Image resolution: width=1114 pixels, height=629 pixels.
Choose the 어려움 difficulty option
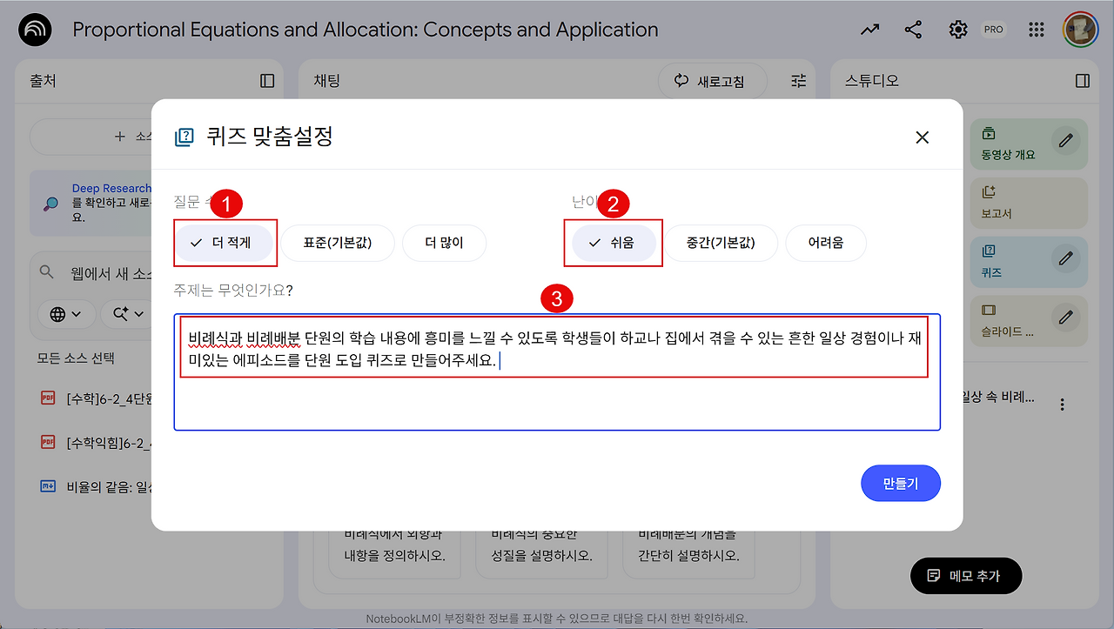[826, 243]
